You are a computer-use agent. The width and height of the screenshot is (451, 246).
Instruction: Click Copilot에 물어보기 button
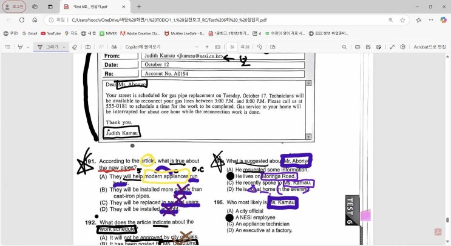click(x=143, y=47)
